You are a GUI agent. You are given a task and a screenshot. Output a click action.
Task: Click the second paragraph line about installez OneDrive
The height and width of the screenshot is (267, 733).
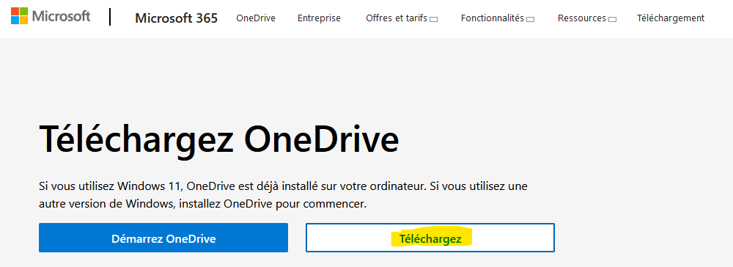tap(202, 205)
